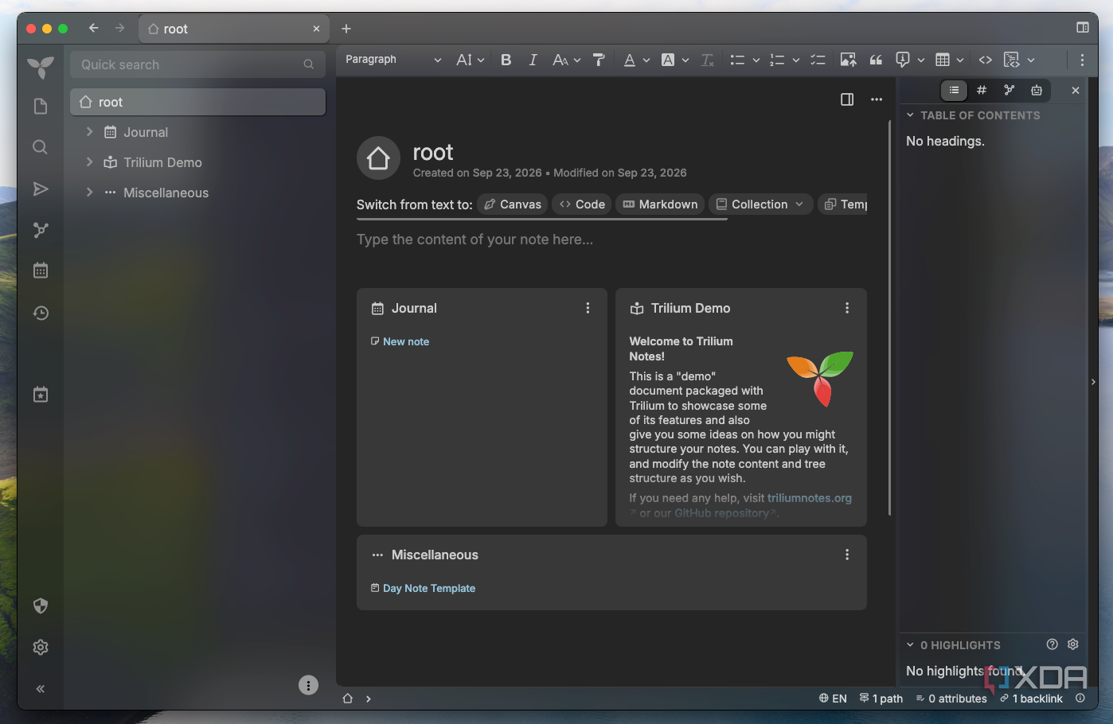Open the search launcher icon in the sidebar
The height and width of the screenshot is (724, 1113).
[41, 147]
